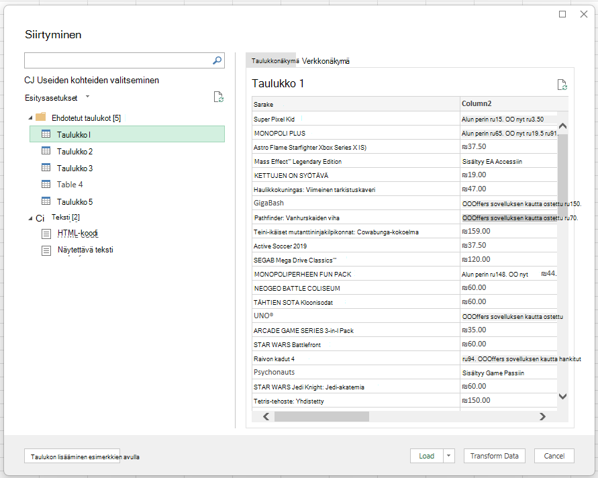The width and height of the screenshot is (598, 478).
Task: Click the Table 4 table icon
Action: coord(46,184)
